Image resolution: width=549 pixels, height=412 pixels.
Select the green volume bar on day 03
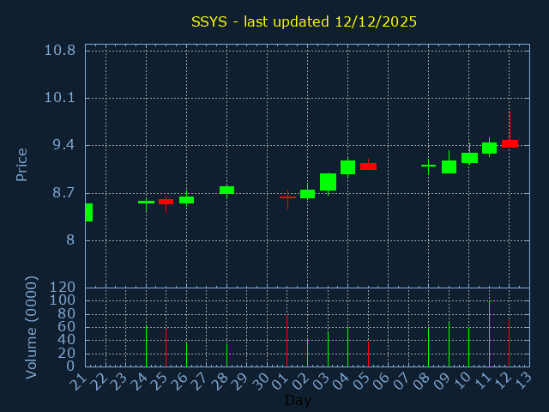[x=328, y=349]
